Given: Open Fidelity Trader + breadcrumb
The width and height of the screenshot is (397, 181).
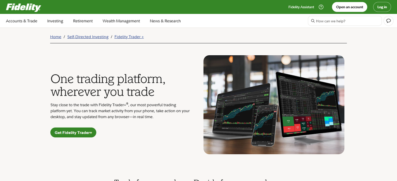Looking at the screenshot, I should (129, 37).
